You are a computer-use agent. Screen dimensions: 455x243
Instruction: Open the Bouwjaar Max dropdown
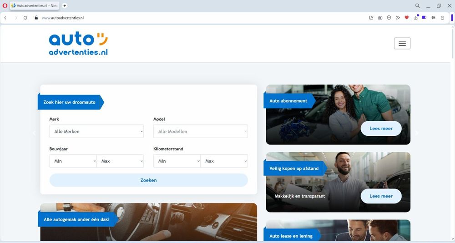[120, 161]
